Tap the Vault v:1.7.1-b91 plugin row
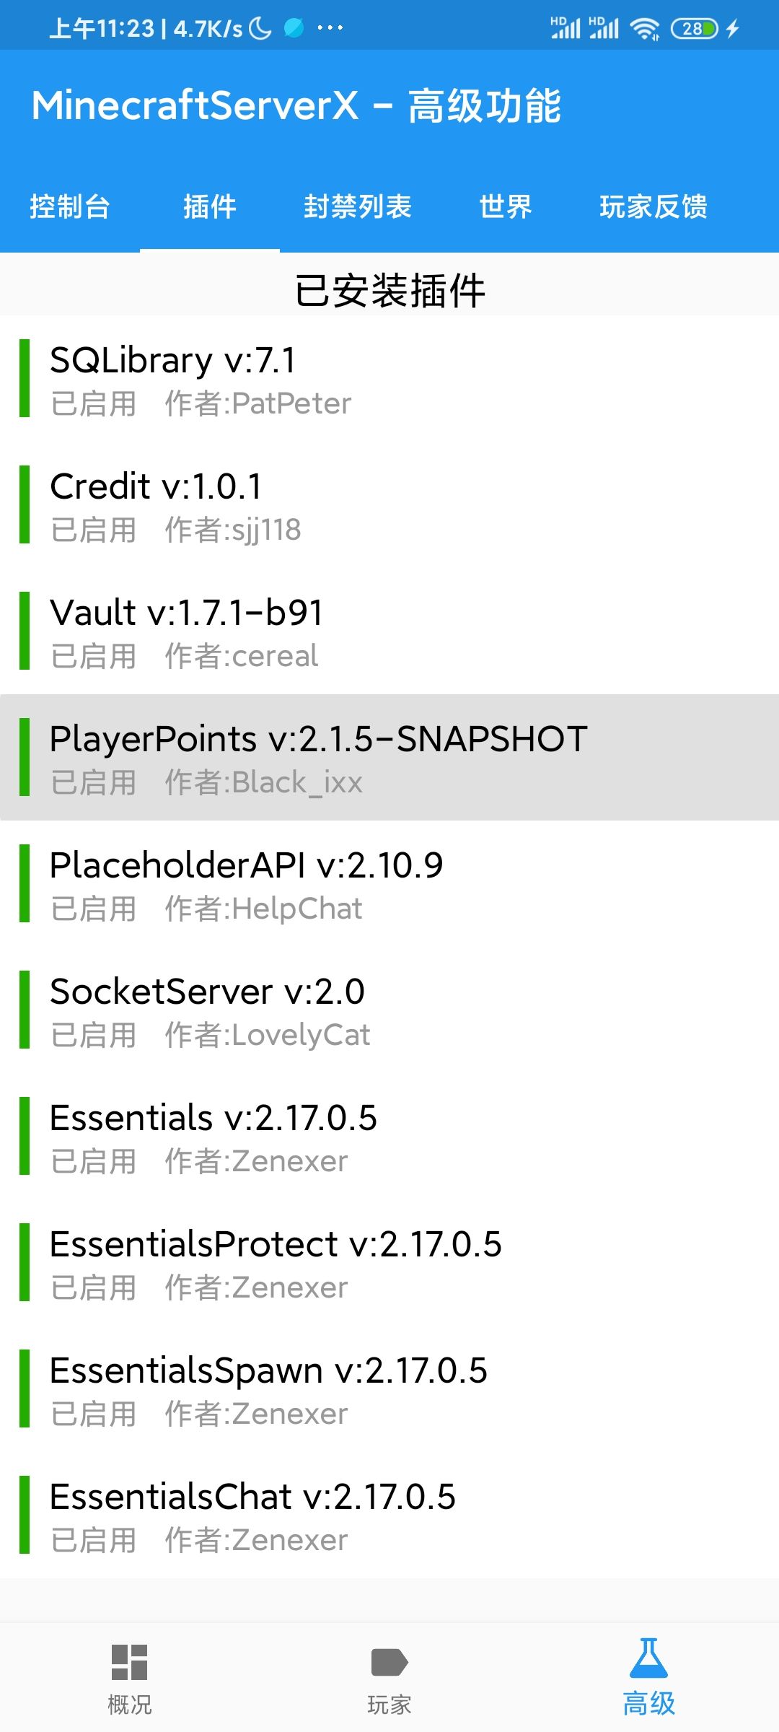Screen dimensions: 779x1732 tap(389, 631)
